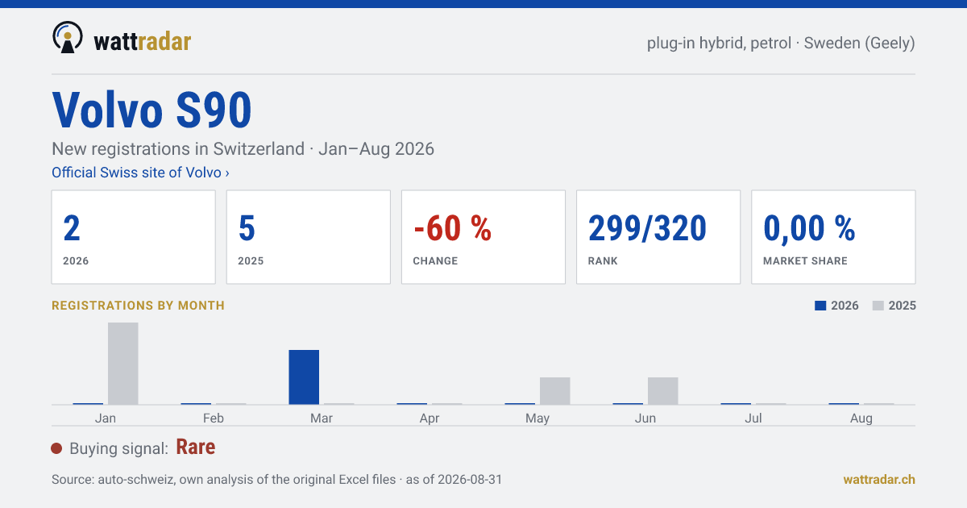Click the grey January 2025 bar
The image size is (967, 508).
coord(123,364)
